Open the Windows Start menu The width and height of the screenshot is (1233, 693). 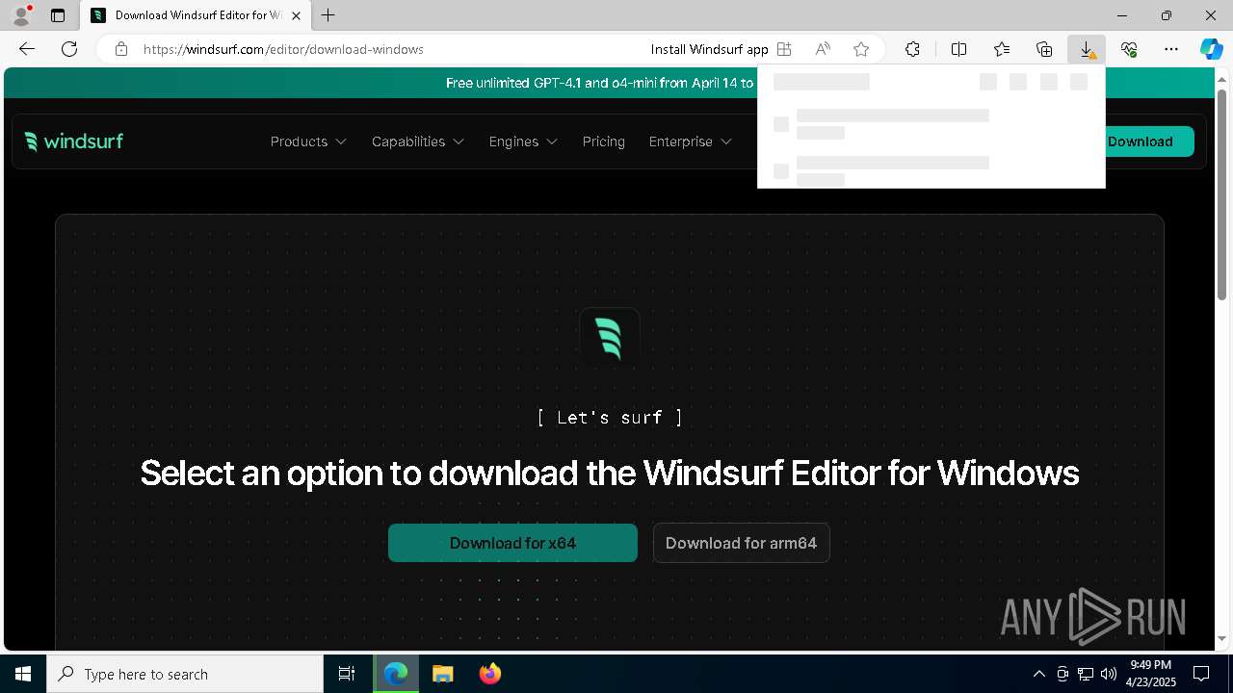pyautogui.click(x=23, y=674)
